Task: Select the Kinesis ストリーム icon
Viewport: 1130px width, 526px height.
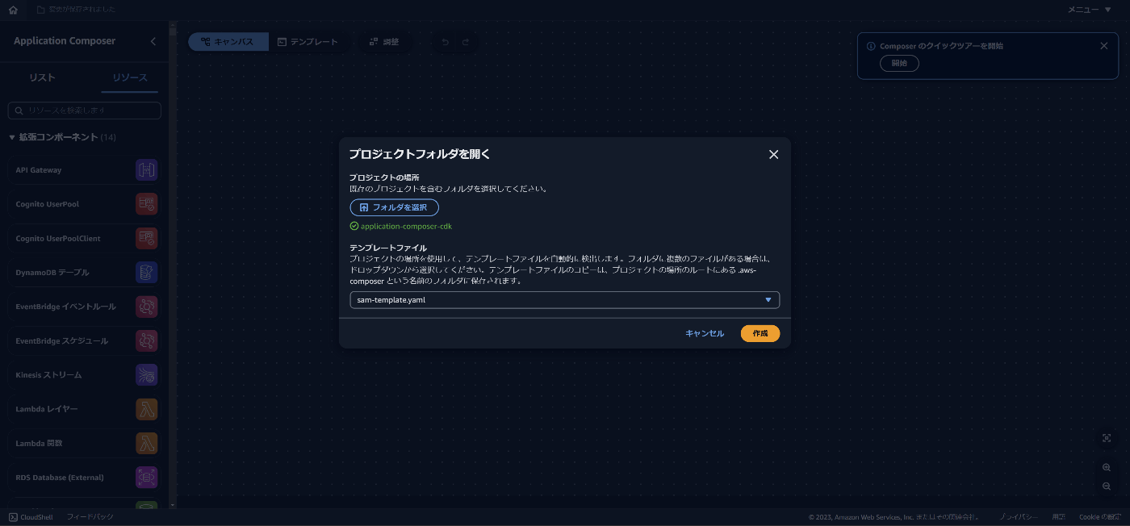Action: point(147,375)
